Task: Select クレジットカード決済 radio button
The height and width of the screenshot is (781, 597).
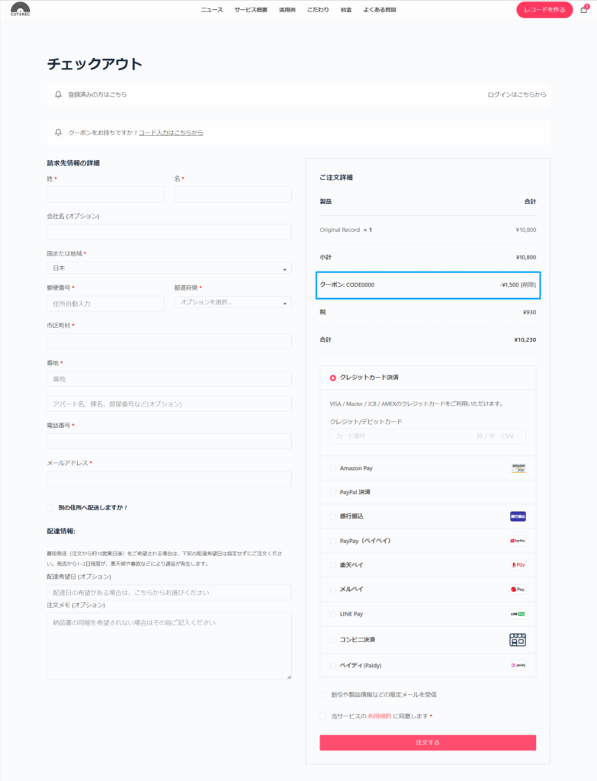Action: (333, 378)
